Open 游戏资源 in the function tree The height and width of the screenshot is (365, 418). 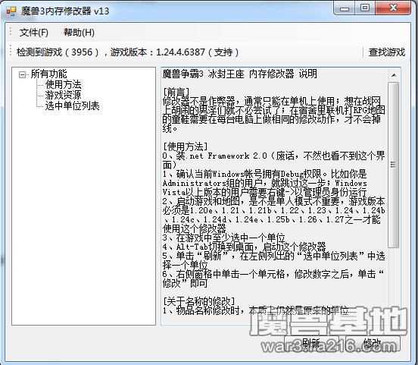pos(63,95)
